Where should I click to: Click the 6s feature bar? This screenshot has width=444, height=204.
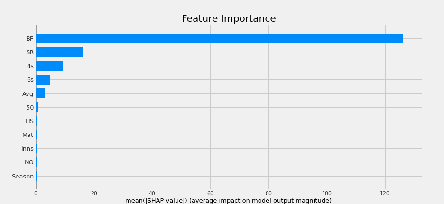point(43,80)
